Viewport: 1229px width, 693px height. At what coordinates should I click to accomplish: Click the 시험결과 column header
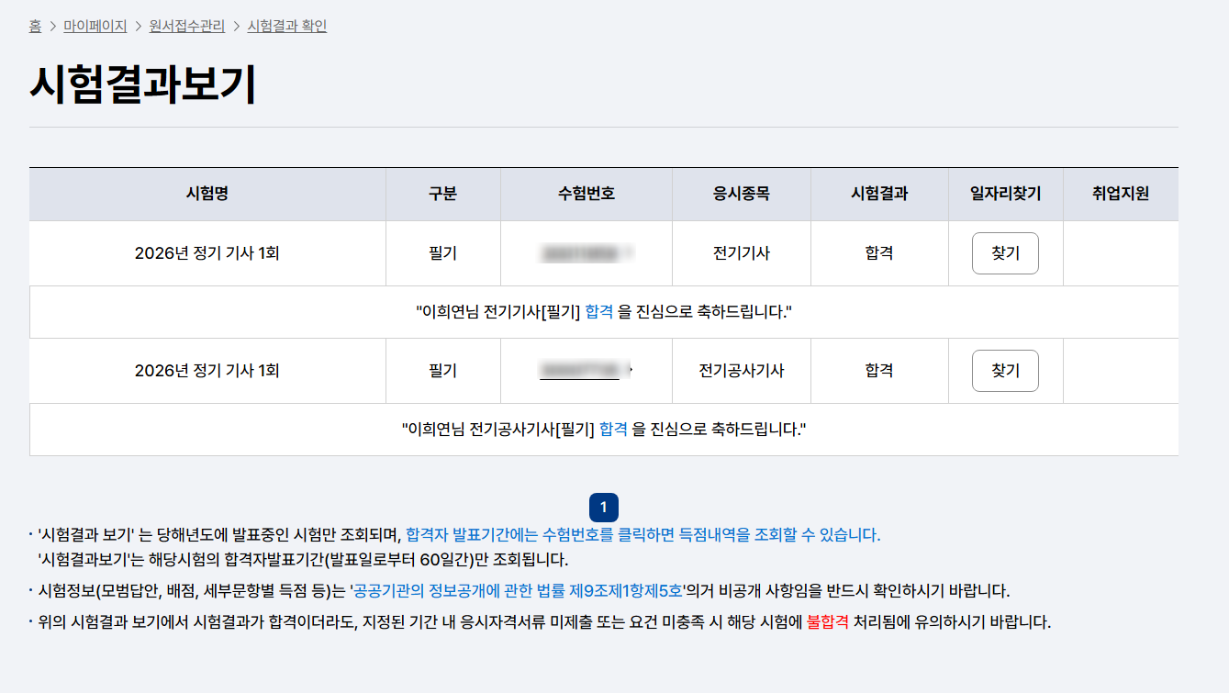(879, 194)
